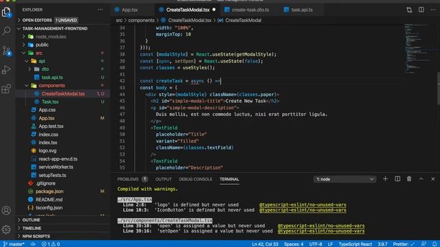Open the Source Control view
The image size is (440, 247).
tap(6, 51)
